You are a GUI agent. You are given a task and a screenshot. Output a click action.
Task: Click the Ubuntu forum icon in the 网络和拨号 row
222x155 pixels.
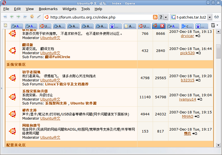point(12,131)
